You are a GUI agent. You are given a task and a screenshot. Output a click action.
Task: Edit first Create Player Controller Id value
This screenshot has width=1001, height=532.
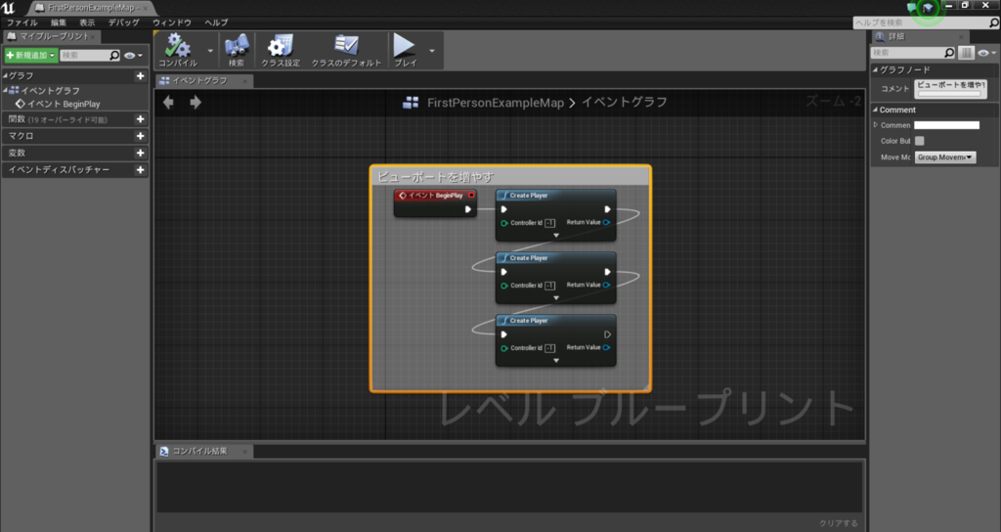[549, 223]
